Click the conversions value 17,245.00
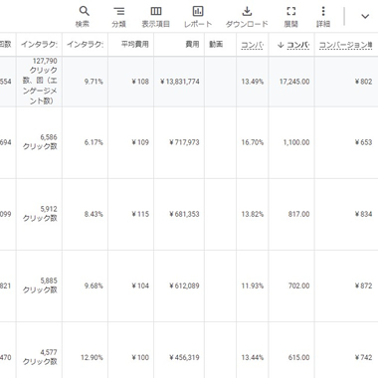 click(x=294, y=82)
